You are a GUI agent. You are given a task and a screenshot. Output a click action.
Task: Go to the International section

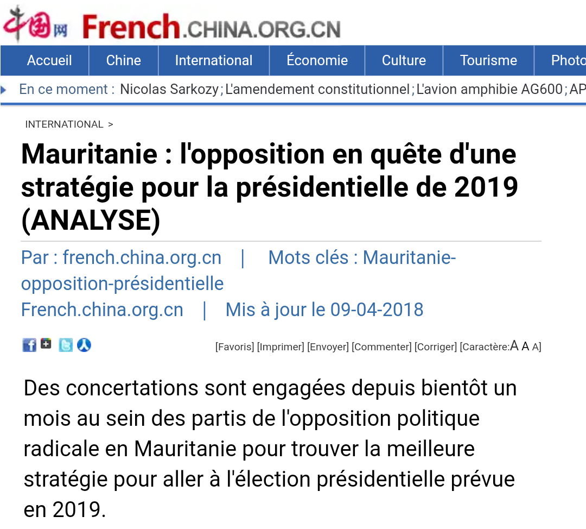(214, 60)
